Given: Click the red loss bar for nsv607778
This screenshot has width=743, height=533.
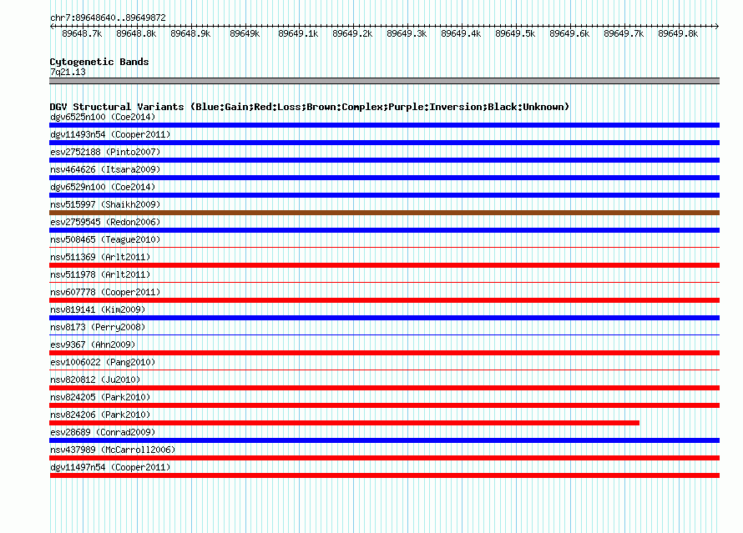Looking at the screenshot, I should click(x=384, y=300).
